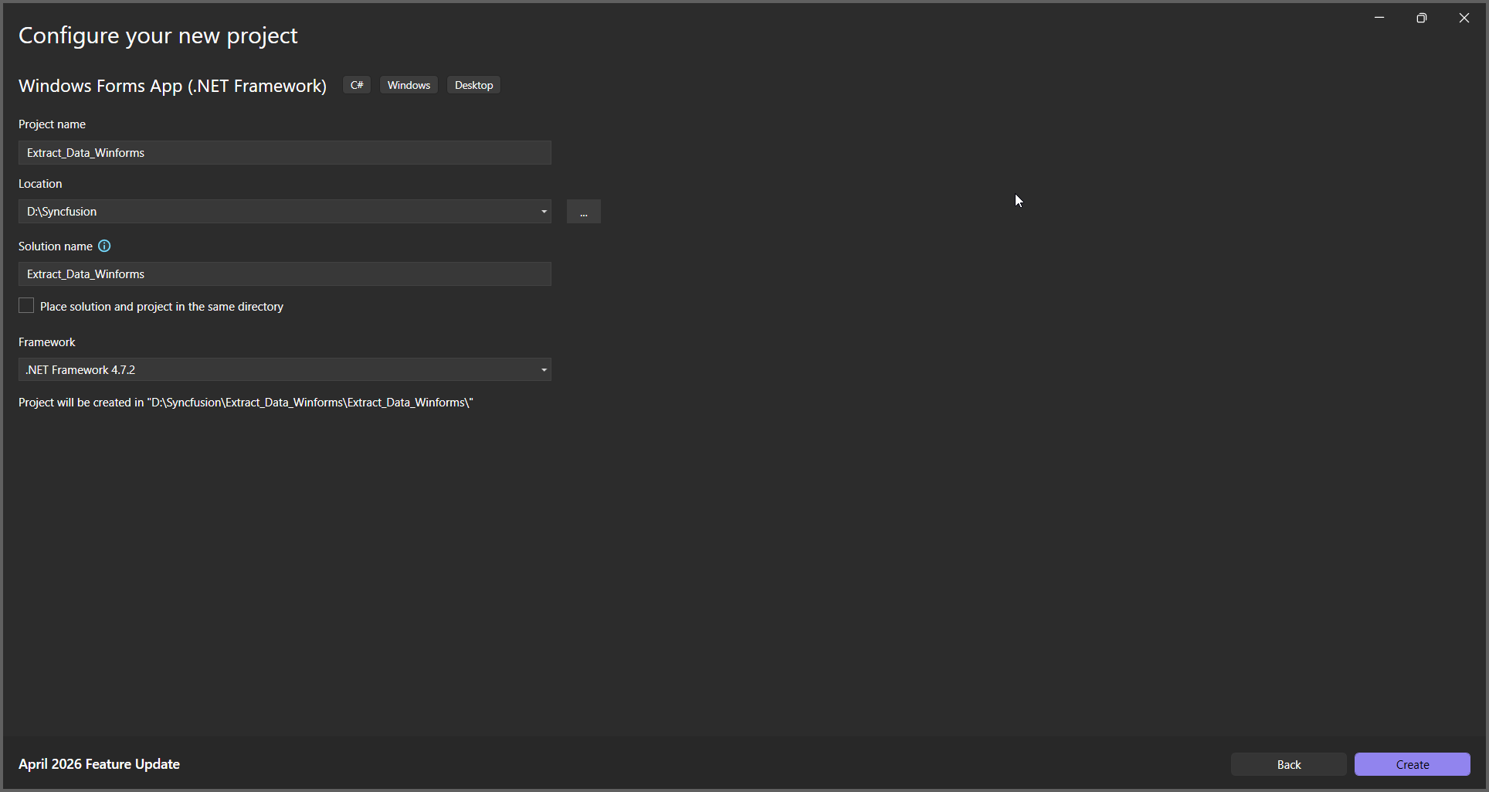
Task: Click into the Project name field
Action: (x=285, y=153)
